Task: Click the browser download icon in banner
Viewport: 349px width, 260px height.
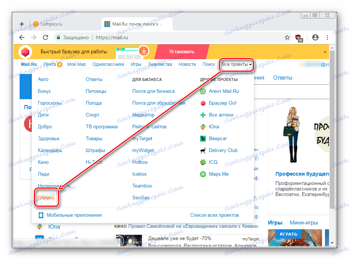Action: pyautogui.click(x=144, y=51)
